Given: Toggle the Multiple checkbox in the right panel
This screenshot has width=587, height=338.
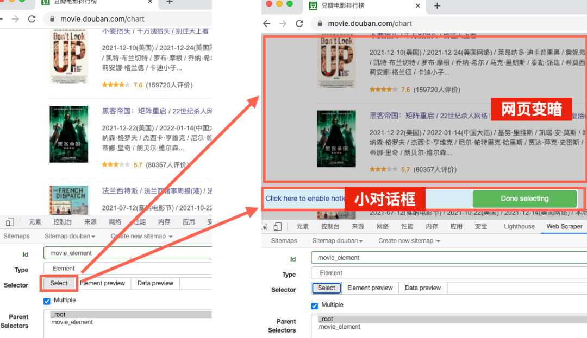Looking at the screenshot, I should click(314, 305).
